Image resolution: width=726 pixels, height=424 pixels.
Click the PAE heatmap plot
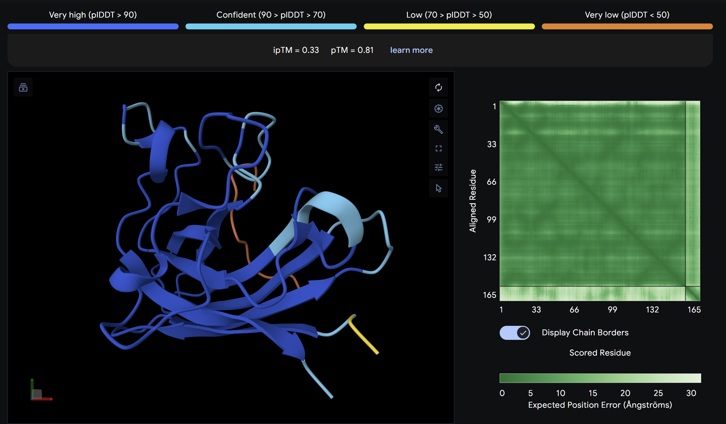coord(600,201)
